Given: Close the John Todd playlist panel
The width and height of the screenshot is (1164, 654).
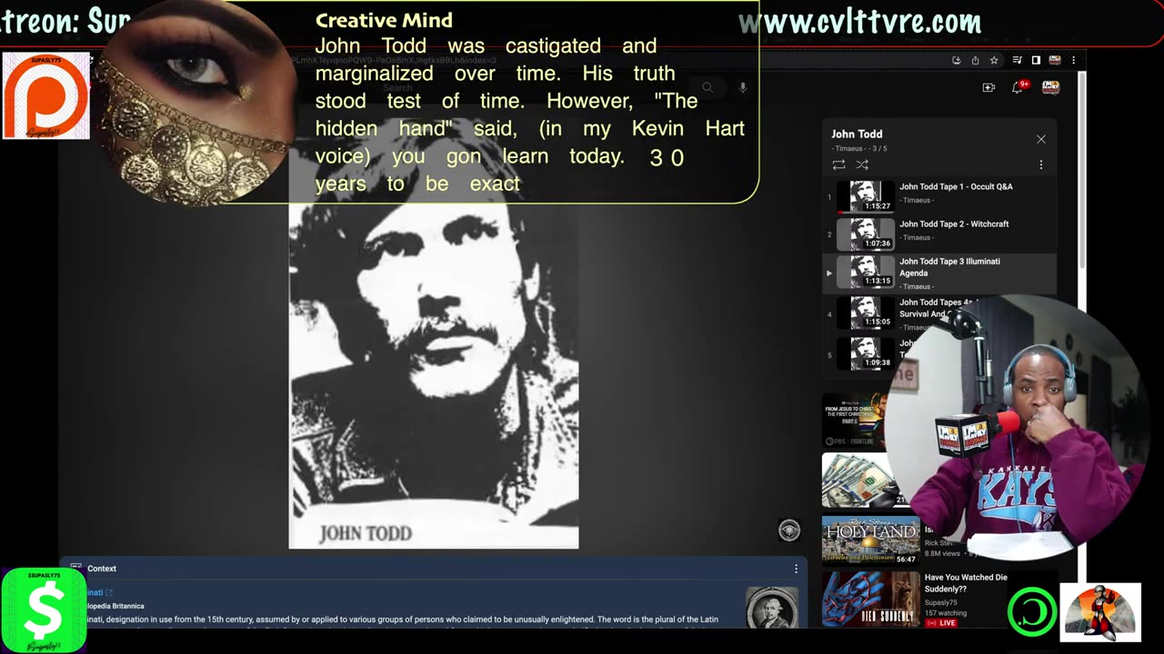Looking at the screenshot, I should (1041, 139).
